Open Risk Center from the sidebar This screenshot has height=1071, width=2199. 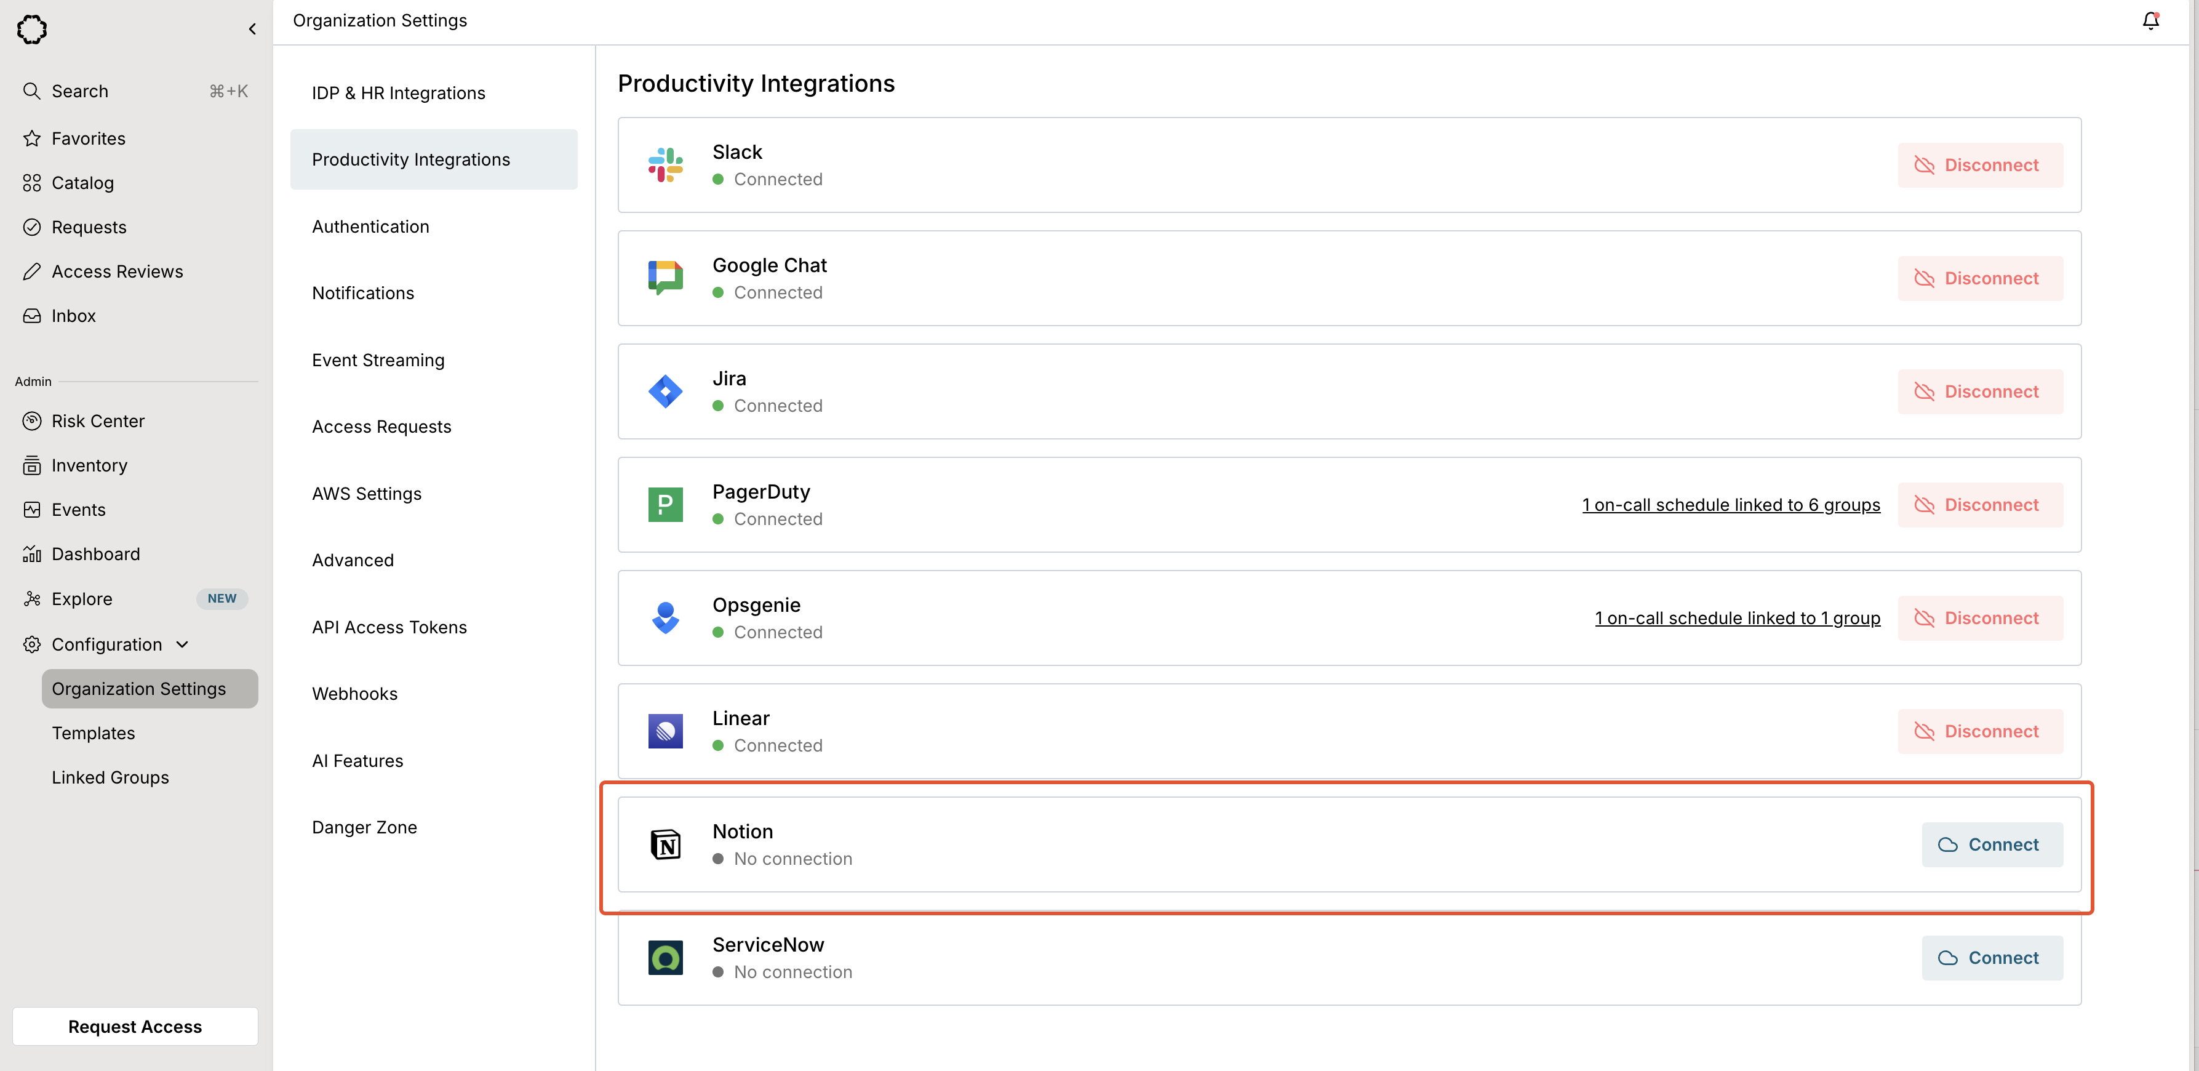97,421
